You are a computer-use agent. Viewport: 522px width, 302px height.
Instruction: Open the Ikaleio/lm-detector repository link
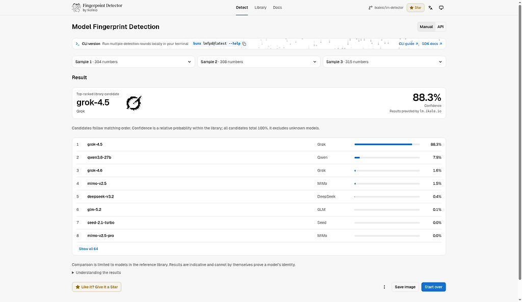[x=386, y=8]
